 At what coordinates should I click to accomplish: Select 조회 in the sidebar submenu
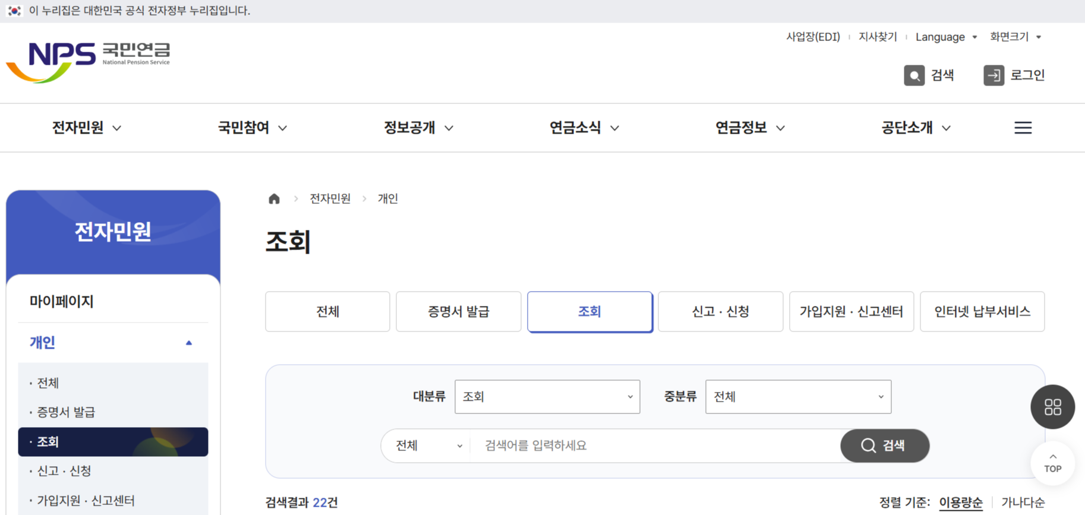click(x=113, y=442)
